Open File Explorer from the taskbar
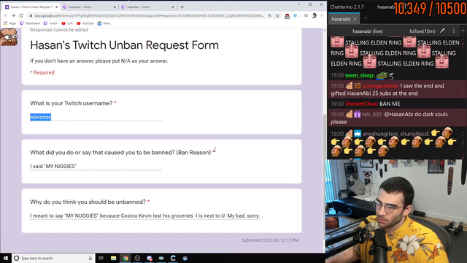This screenshot has height=263, width=467. click(114, 258)
